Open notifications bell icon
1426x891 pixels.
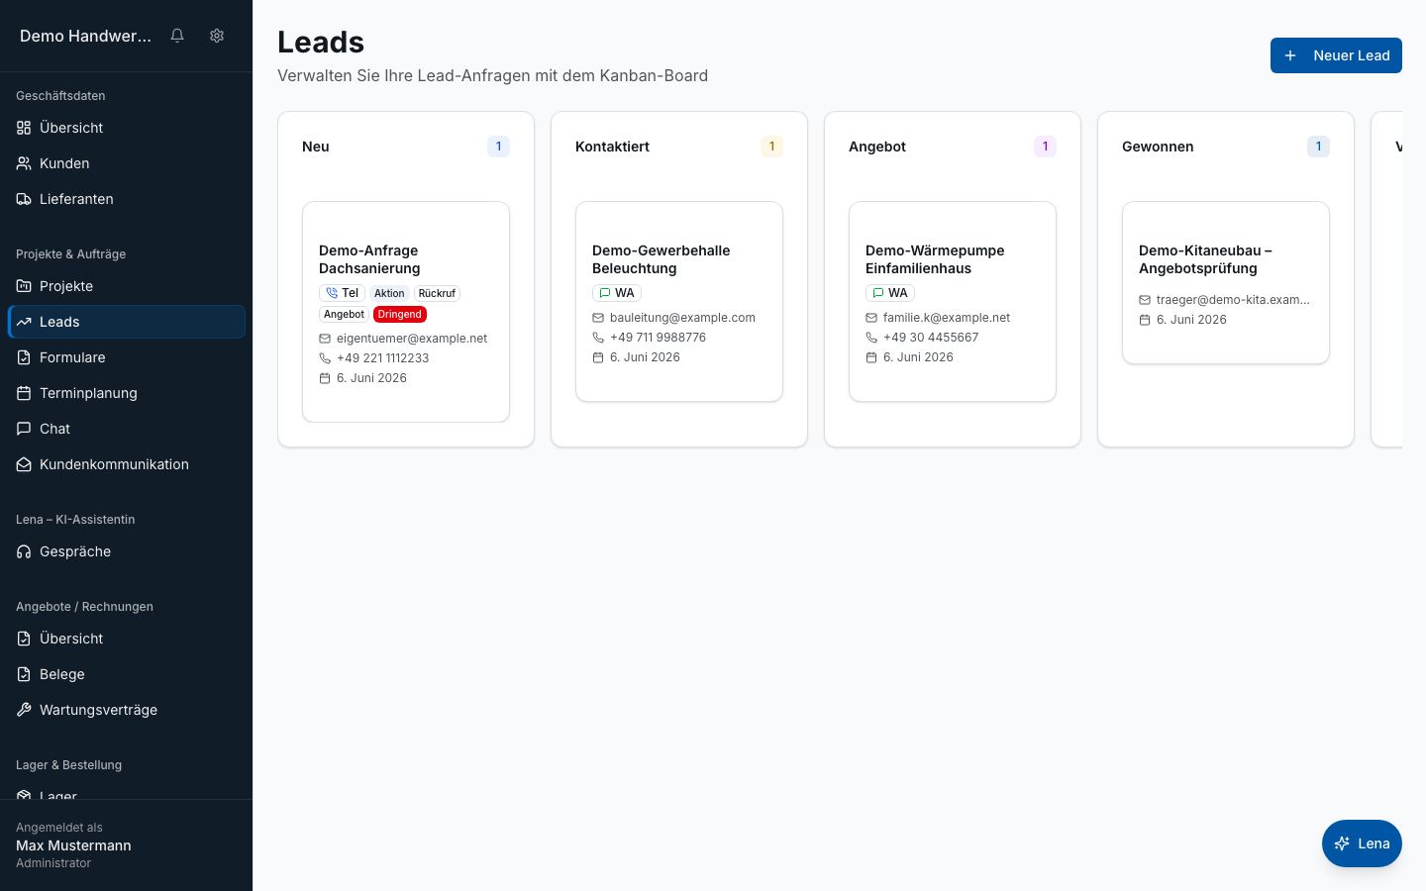177,36
